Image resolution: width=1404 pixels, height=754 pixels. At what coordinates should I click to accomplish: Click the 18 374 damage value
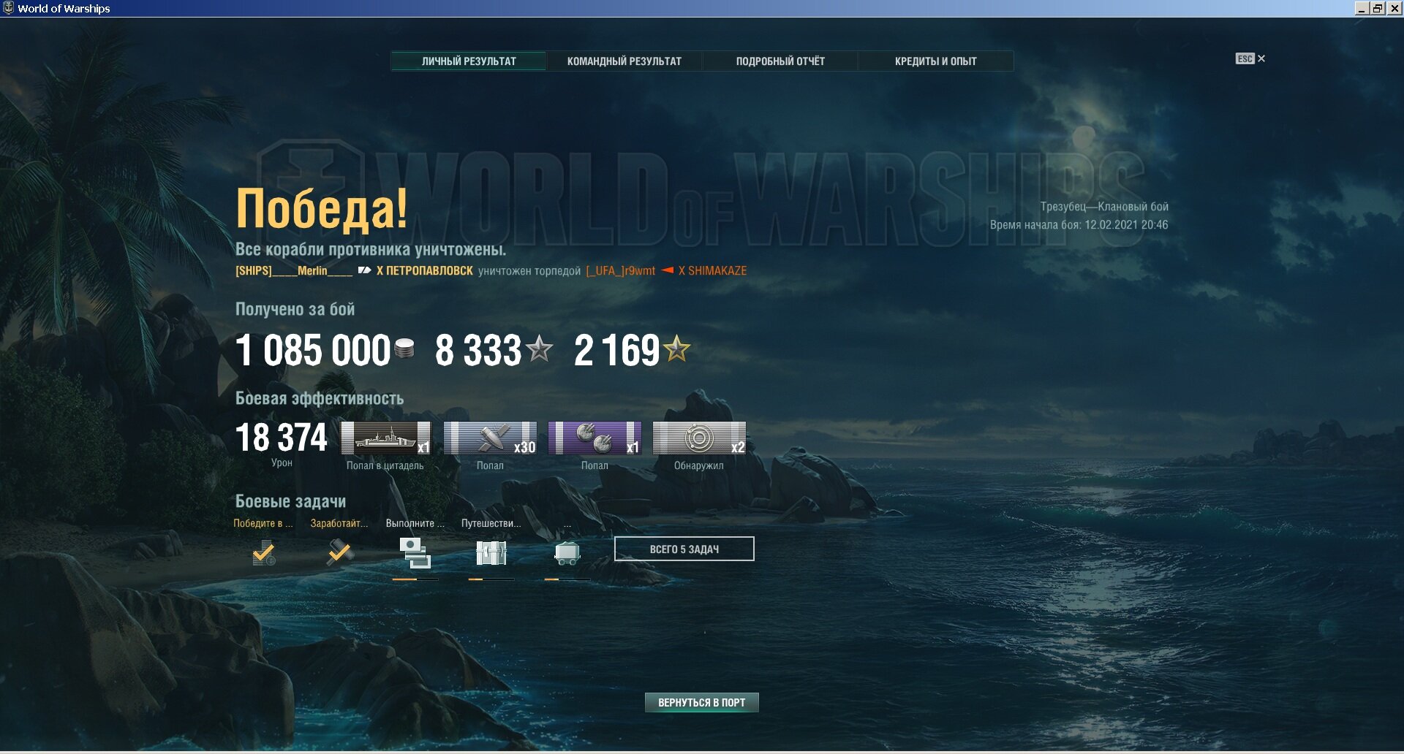282,438
